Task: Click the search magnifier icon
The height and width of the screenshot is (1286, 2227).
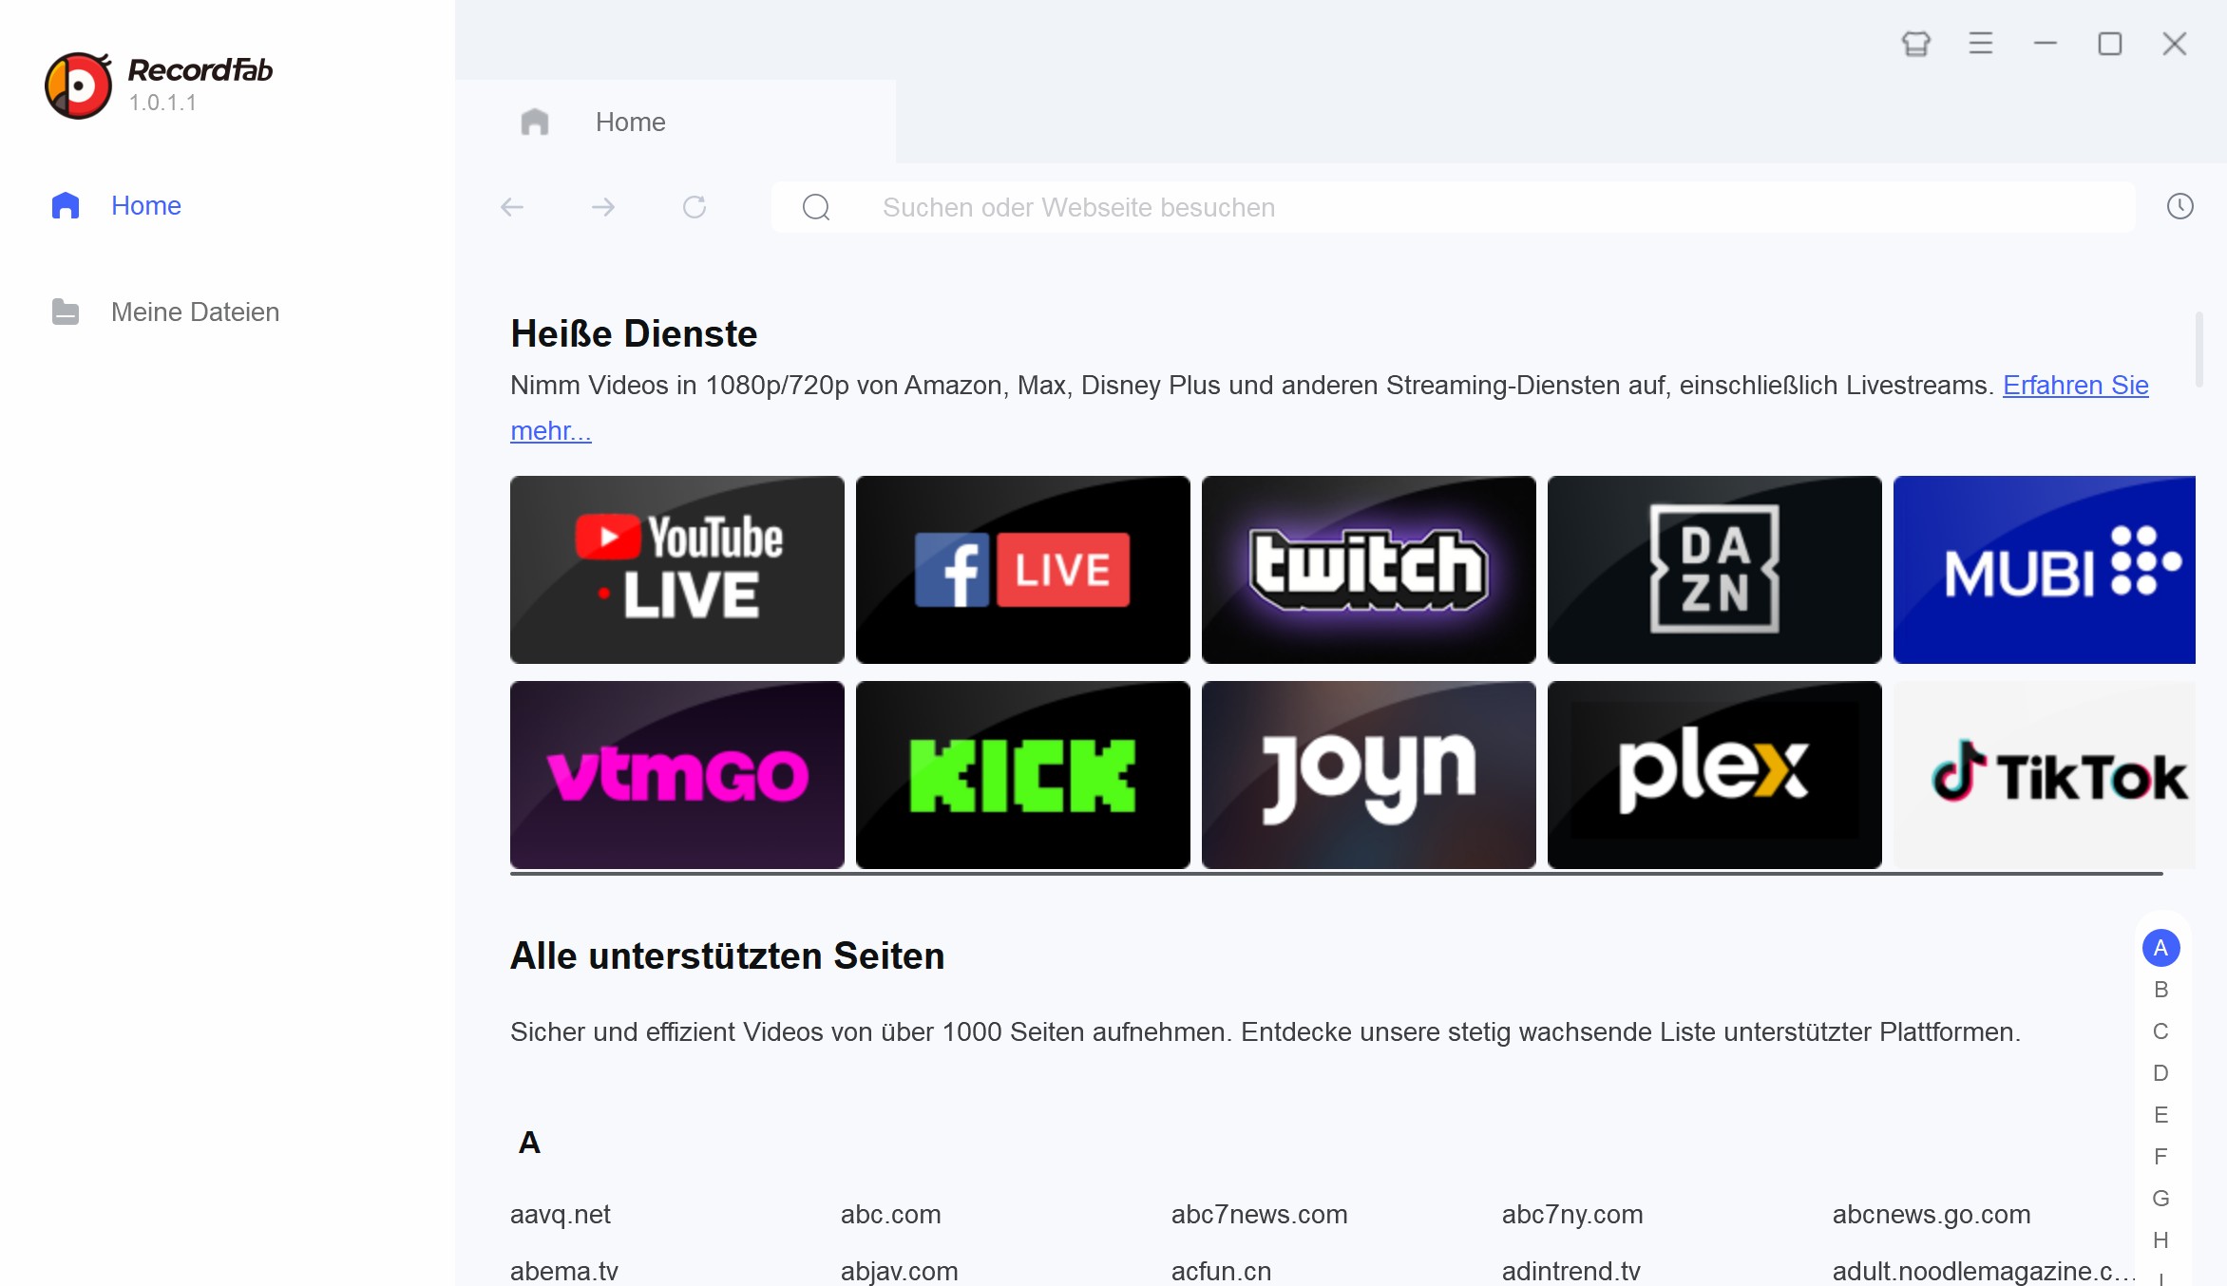Action: [x=816, y=207]
